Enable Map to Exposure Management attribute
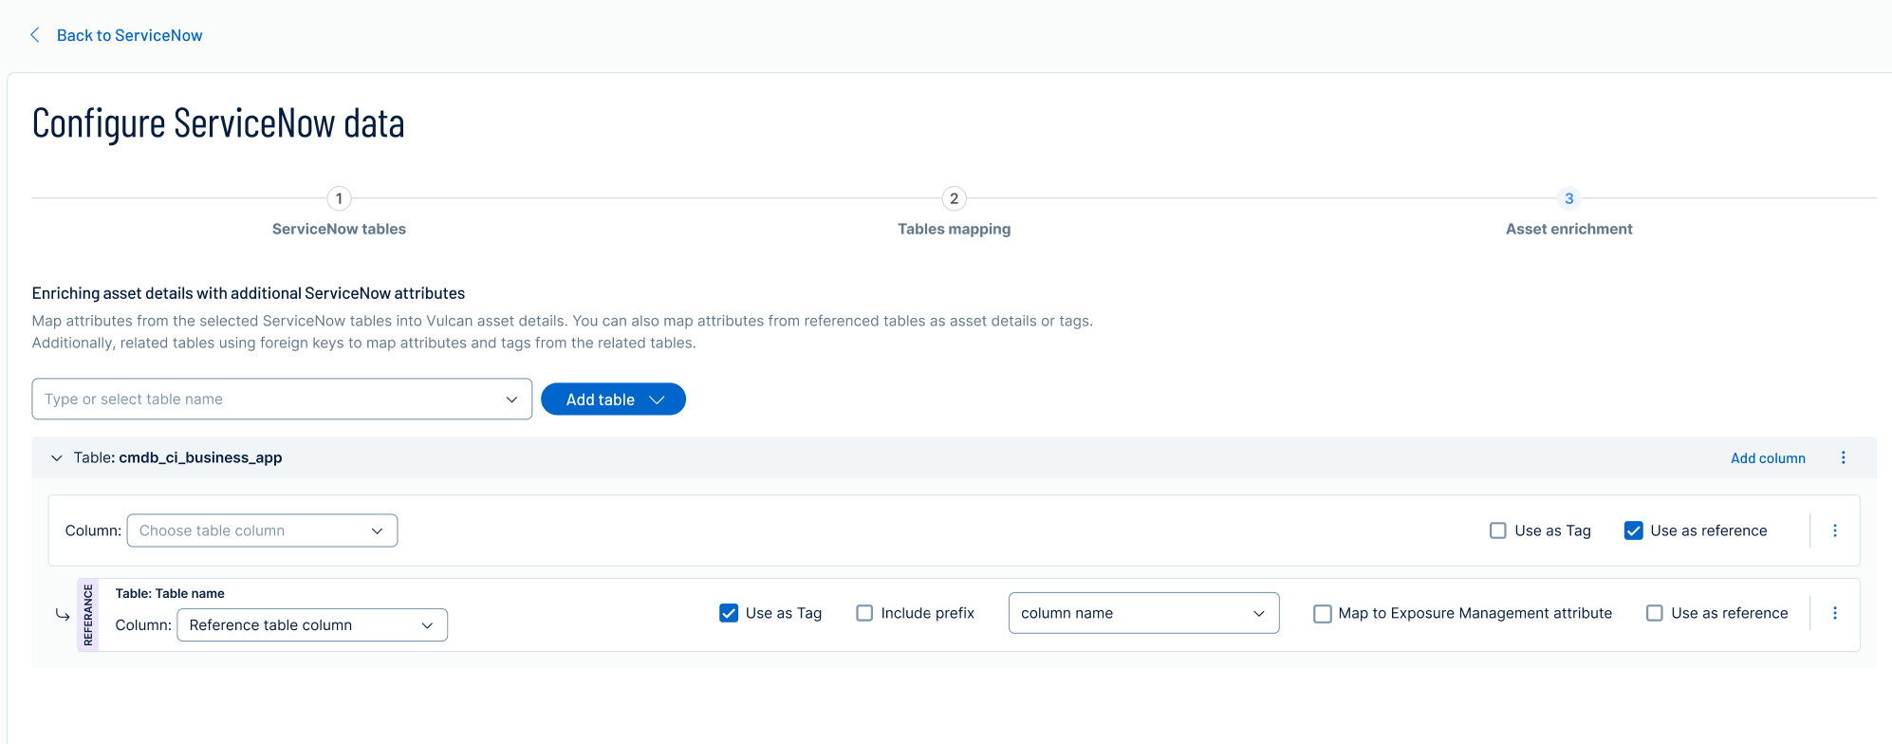The width and height of the screenshot is (1892, 744). click(x=1322, y=613)
